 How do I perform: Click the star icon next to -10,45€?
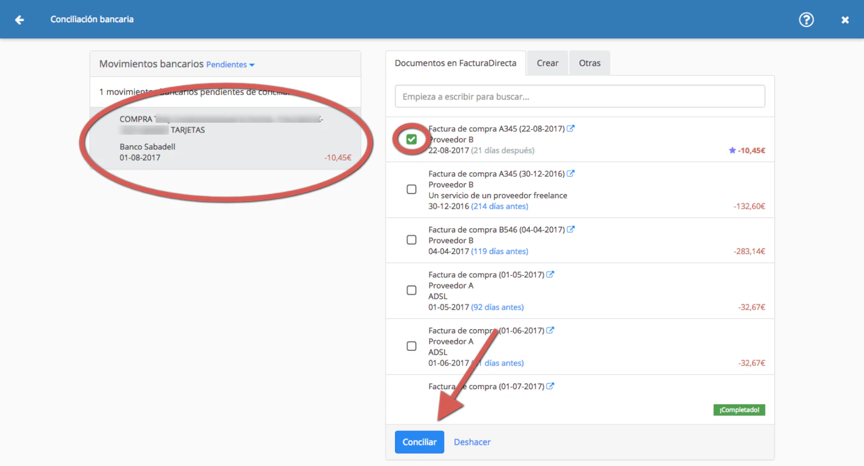coord(732,150)
